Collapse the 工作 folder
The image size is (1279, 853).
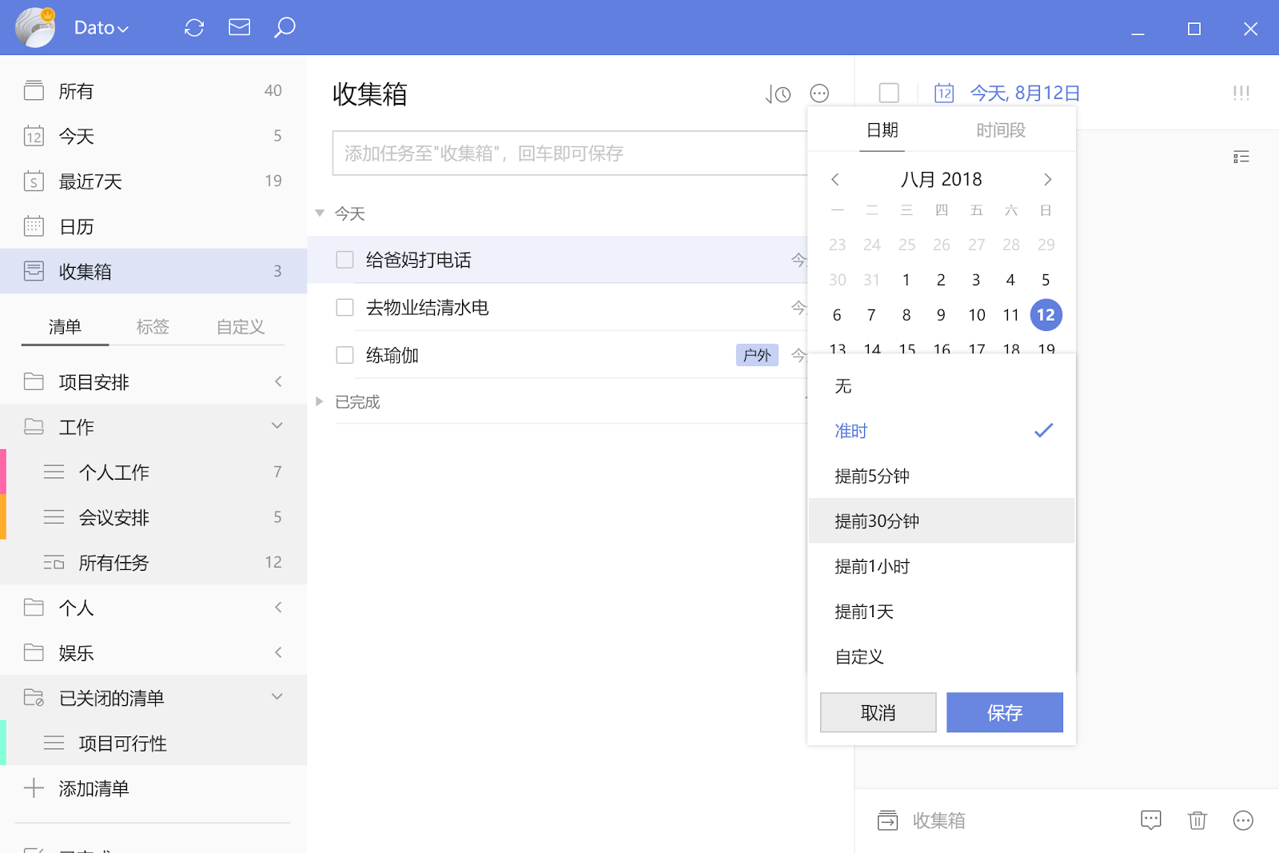[x=277, y=426]
